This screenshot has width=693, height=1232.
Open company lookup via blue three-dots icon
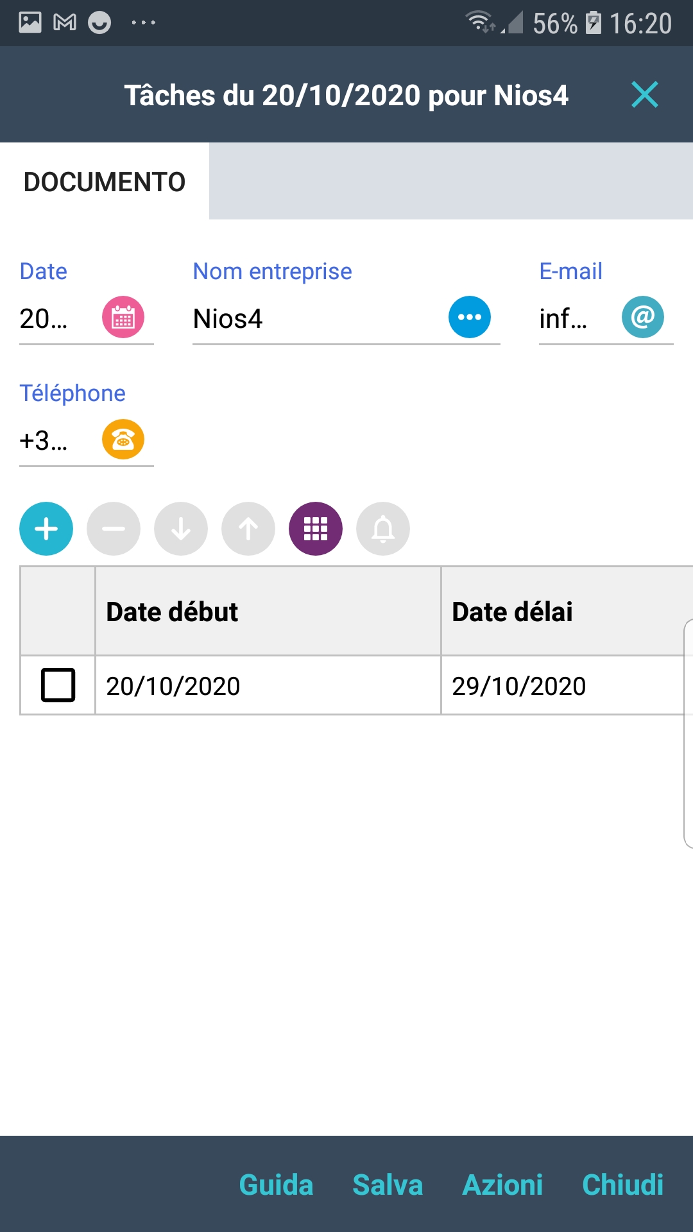tap(469, 317)
